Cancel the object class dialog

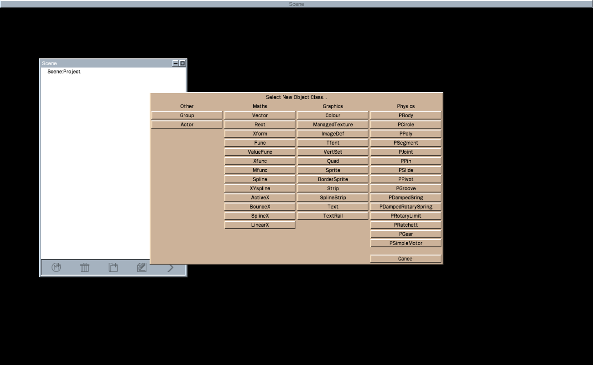(406, 259)
